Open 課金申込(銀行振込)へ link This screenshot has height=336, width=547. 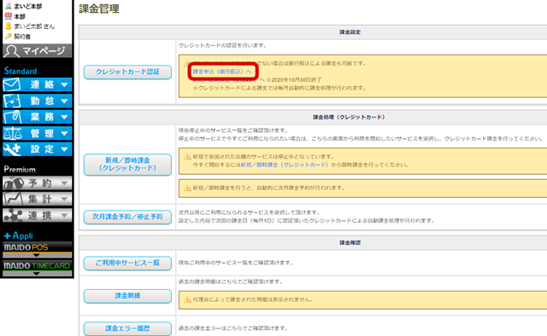(x=222, y=72)
